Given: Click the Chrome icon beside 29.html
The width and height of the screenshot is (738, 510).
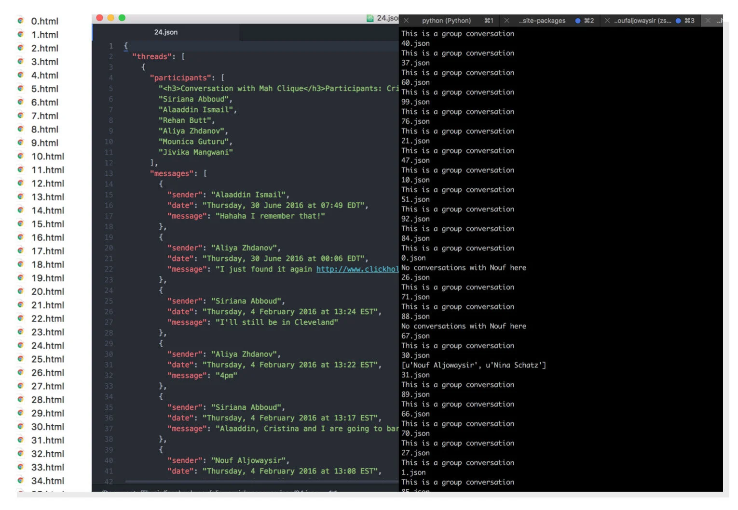Looking at the screenshot, I should click(21, 413).
